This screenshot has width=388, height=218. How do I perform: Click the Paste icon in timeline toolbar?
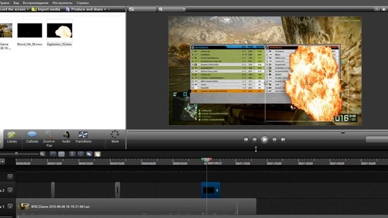tap(98, 154)
